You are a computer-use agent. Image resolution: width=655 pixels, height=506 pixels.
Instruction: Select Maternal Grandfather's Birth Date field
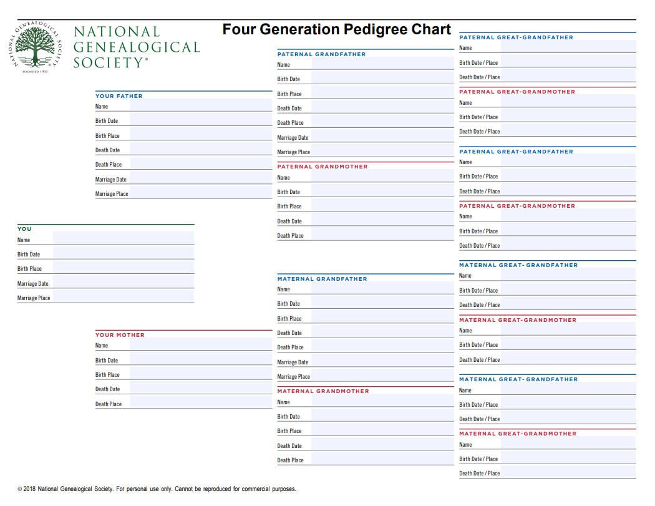(382, 302)
